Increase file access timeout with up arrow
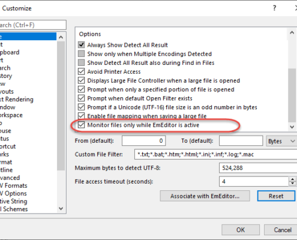The width and height of the screenshot is (297, 240). [x=292, y=179]
